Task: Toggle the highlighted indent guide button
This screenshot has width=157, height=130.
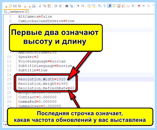Action: click(109, 6)
